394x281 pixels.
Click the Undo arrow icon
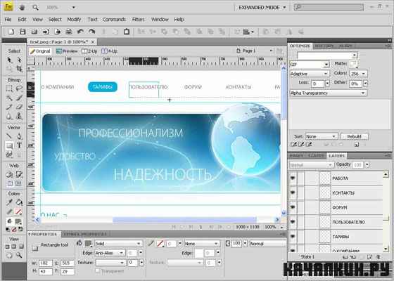[x=80, y=32]
